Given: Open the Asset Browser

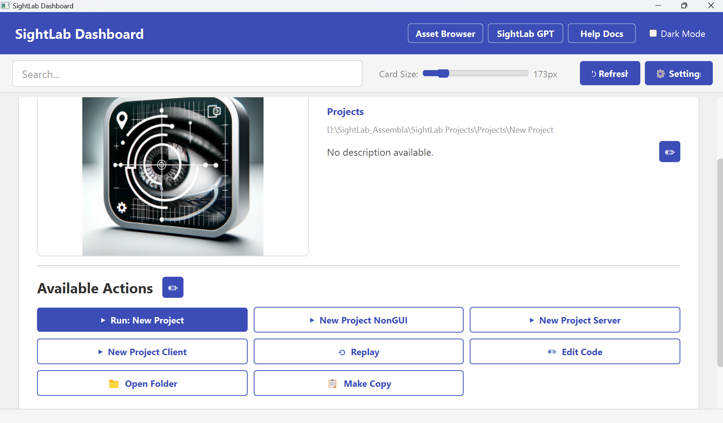Looking at the screenshot, I should pyautogui.click(x=445, y=33).
